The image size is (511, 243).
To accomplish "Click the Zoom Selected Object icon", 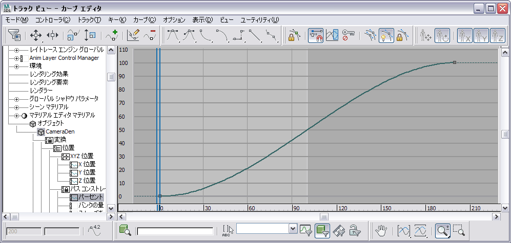I will (x=125, y=230).
